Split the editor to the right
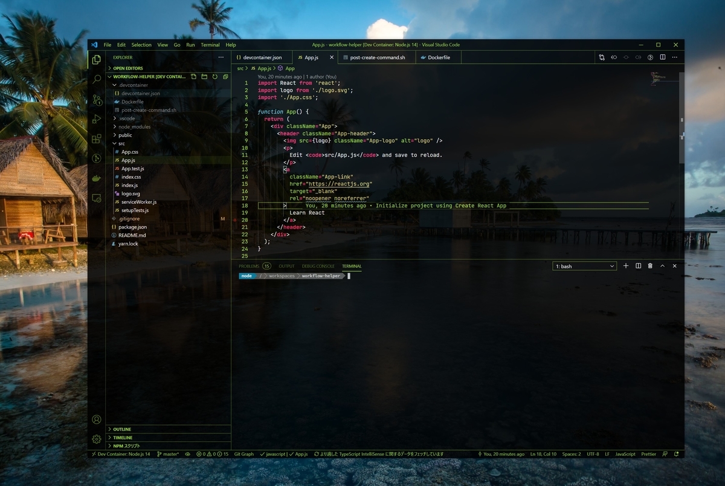Image resolution: width=725 pixels, height=486 pixels. (x=663, y=57)
